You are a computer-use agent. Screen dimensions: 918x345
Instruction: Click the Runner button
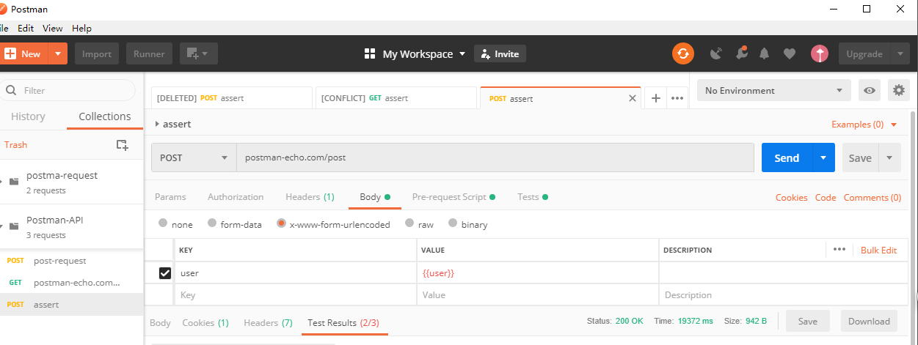point(149,53)
